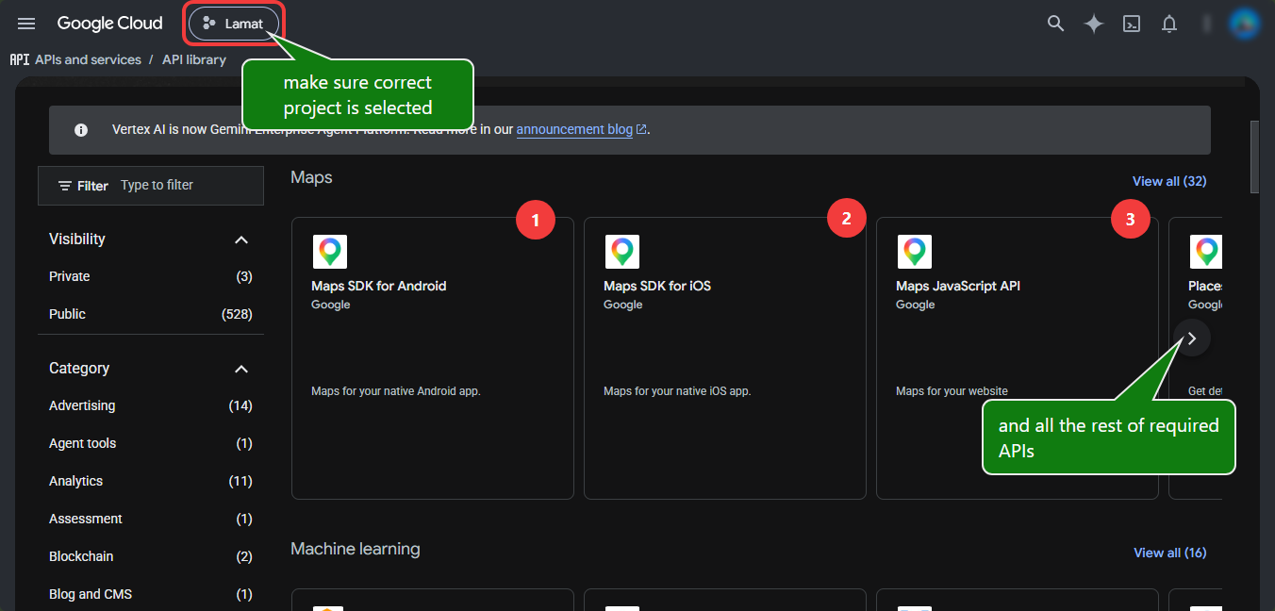Select the Assessment category
Screen dimensions: 1275x611
(x=151, y=519)
